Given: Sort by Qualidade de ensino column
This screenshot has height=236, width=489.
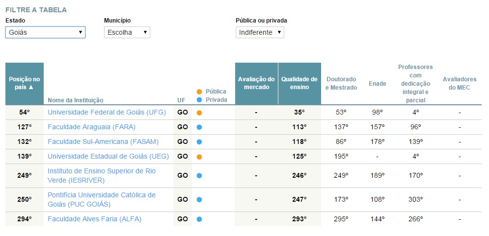Looking at the screenshot, I should click(x=299, y=83).
